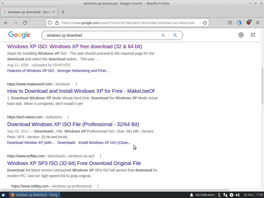The image size is (264, 198).
Task: Click the forward navigation arrow
Action: [x=15, y=23]
